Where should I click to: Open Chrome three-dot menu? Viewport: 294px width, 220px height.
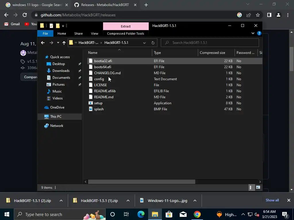tap(288, 15)
